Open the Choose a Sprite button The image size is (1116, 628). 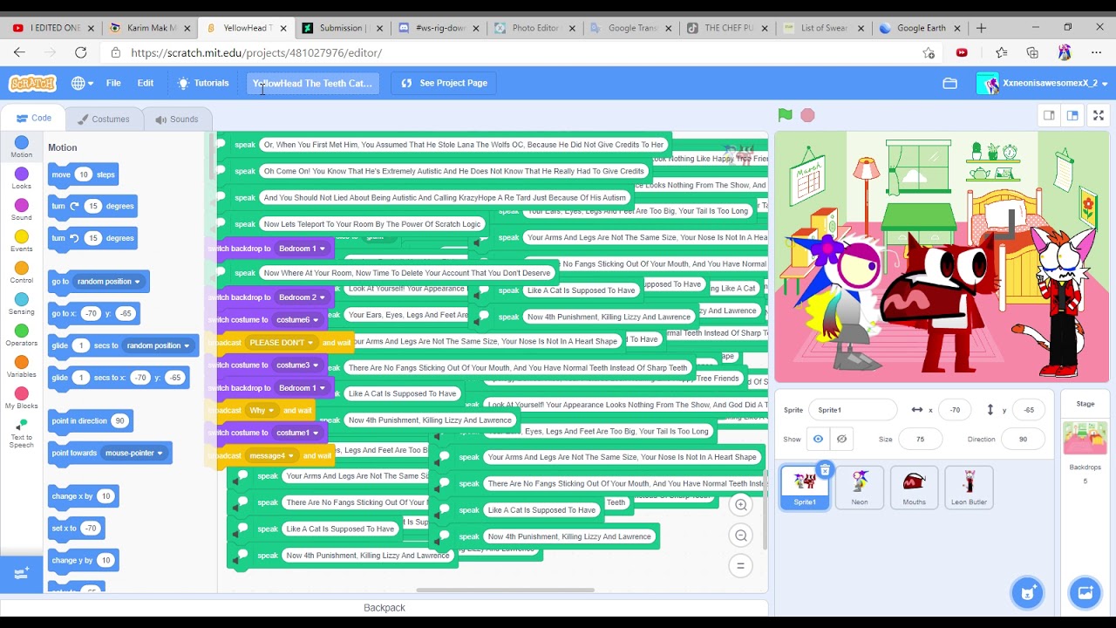pyautogui.click(x=1027, y=593)
